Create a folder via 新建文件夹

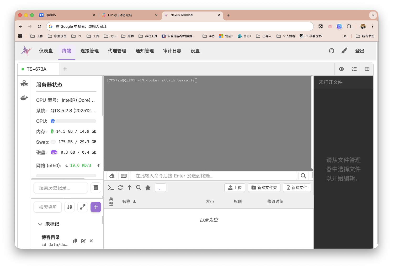(x=264, y=187)
